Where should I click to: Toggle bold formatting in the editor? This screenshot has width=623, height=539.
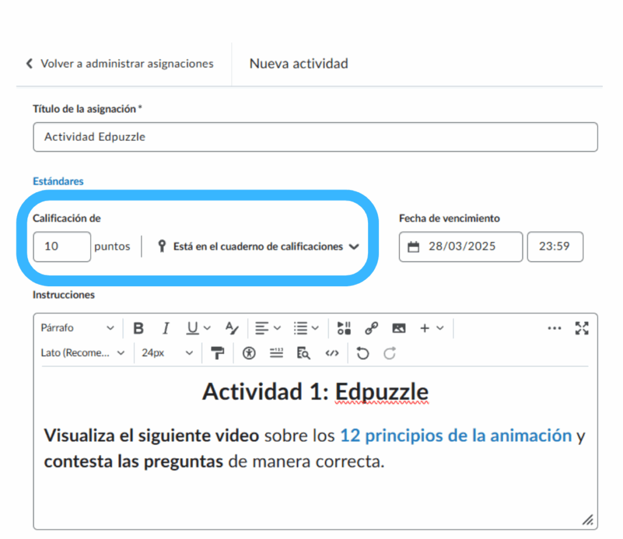click(139, 329)
